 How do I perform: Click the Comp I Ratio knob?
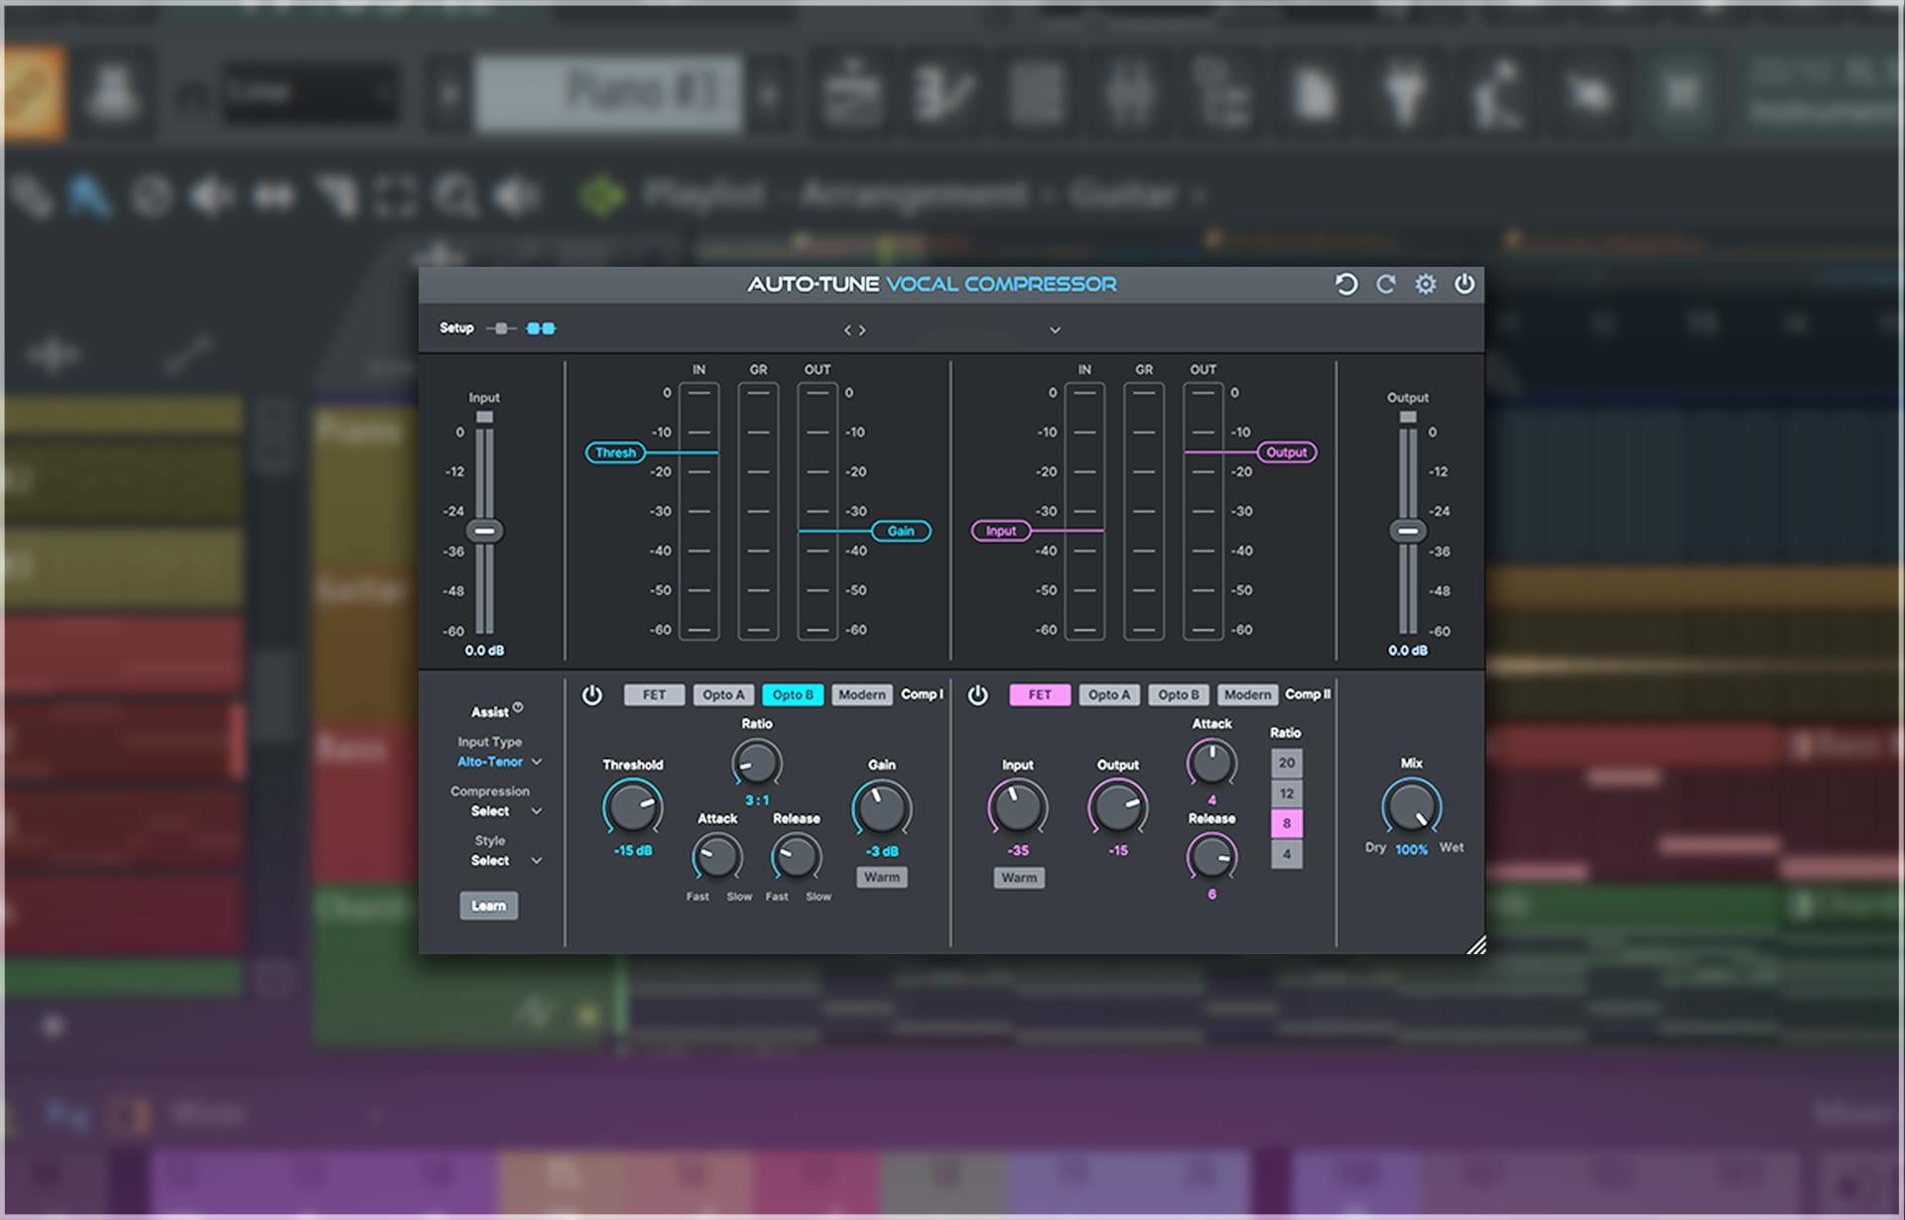[757, 764]
